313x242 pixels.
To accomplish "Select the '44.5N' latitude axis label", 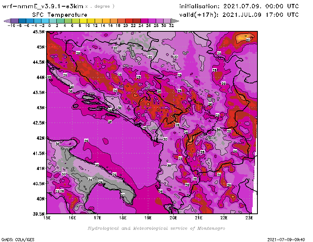I will [38, 62].
